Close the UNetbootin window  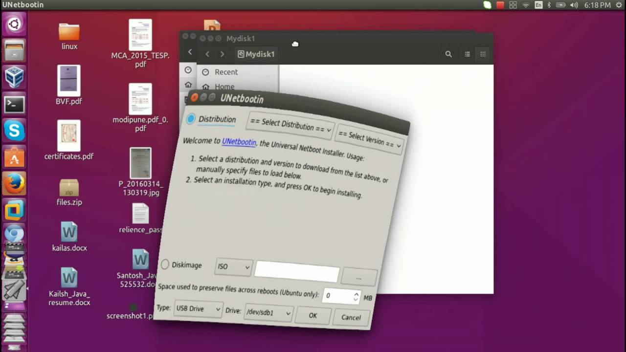194,98
